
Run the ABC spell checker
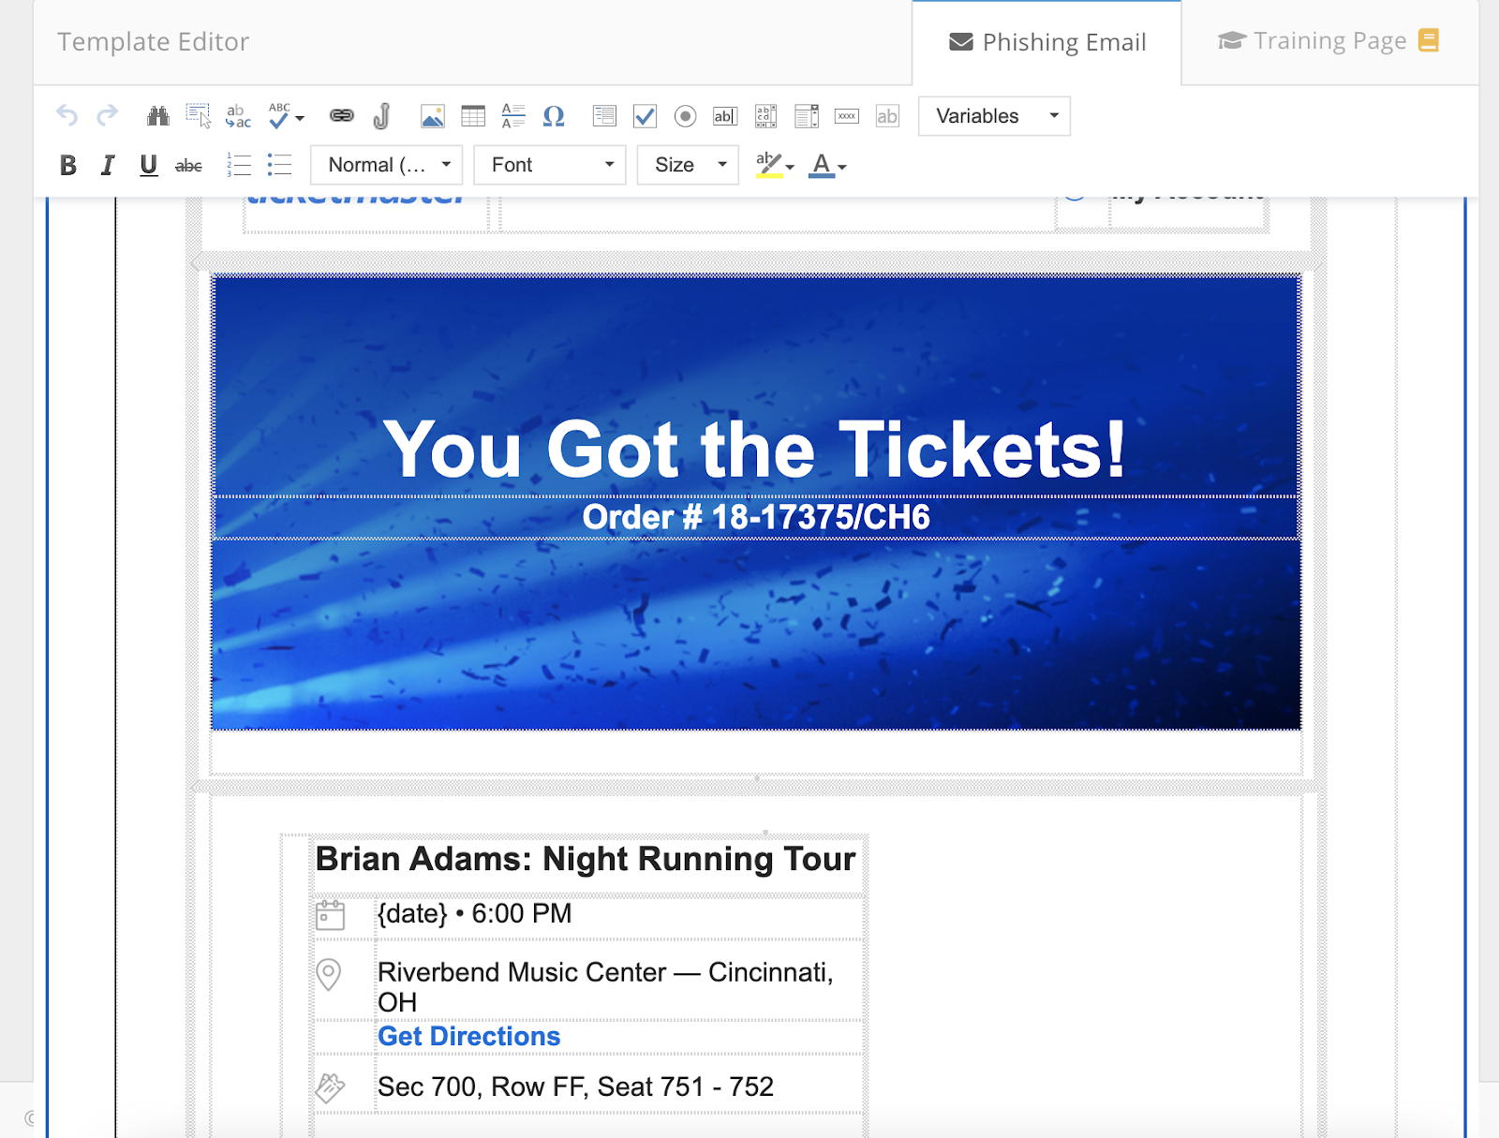tap(279, 116)
